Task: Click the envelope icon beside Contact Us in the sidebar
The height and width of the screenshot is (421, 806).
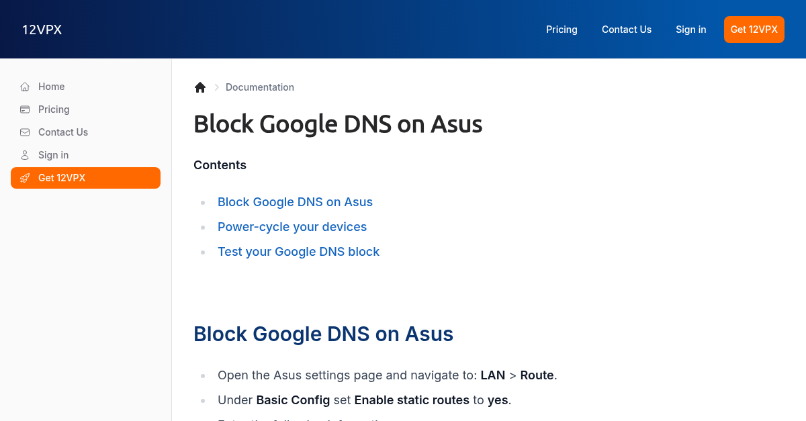Action: pyautogui.click(x=25, y=132)
